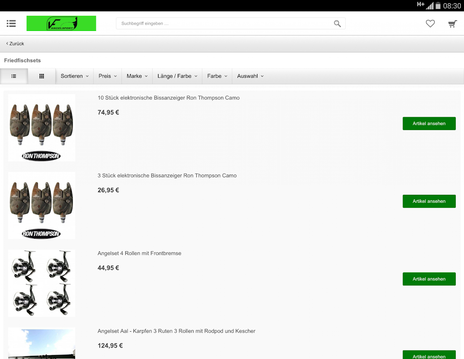The width and height of the screenshot is (464, 359).
Task: Tap the 08:30 clock in status bar
Action: pyautogui.click(x=452, y=6)
